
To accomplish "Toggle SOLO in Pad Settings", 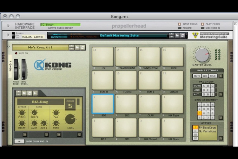I will [213, 76].
